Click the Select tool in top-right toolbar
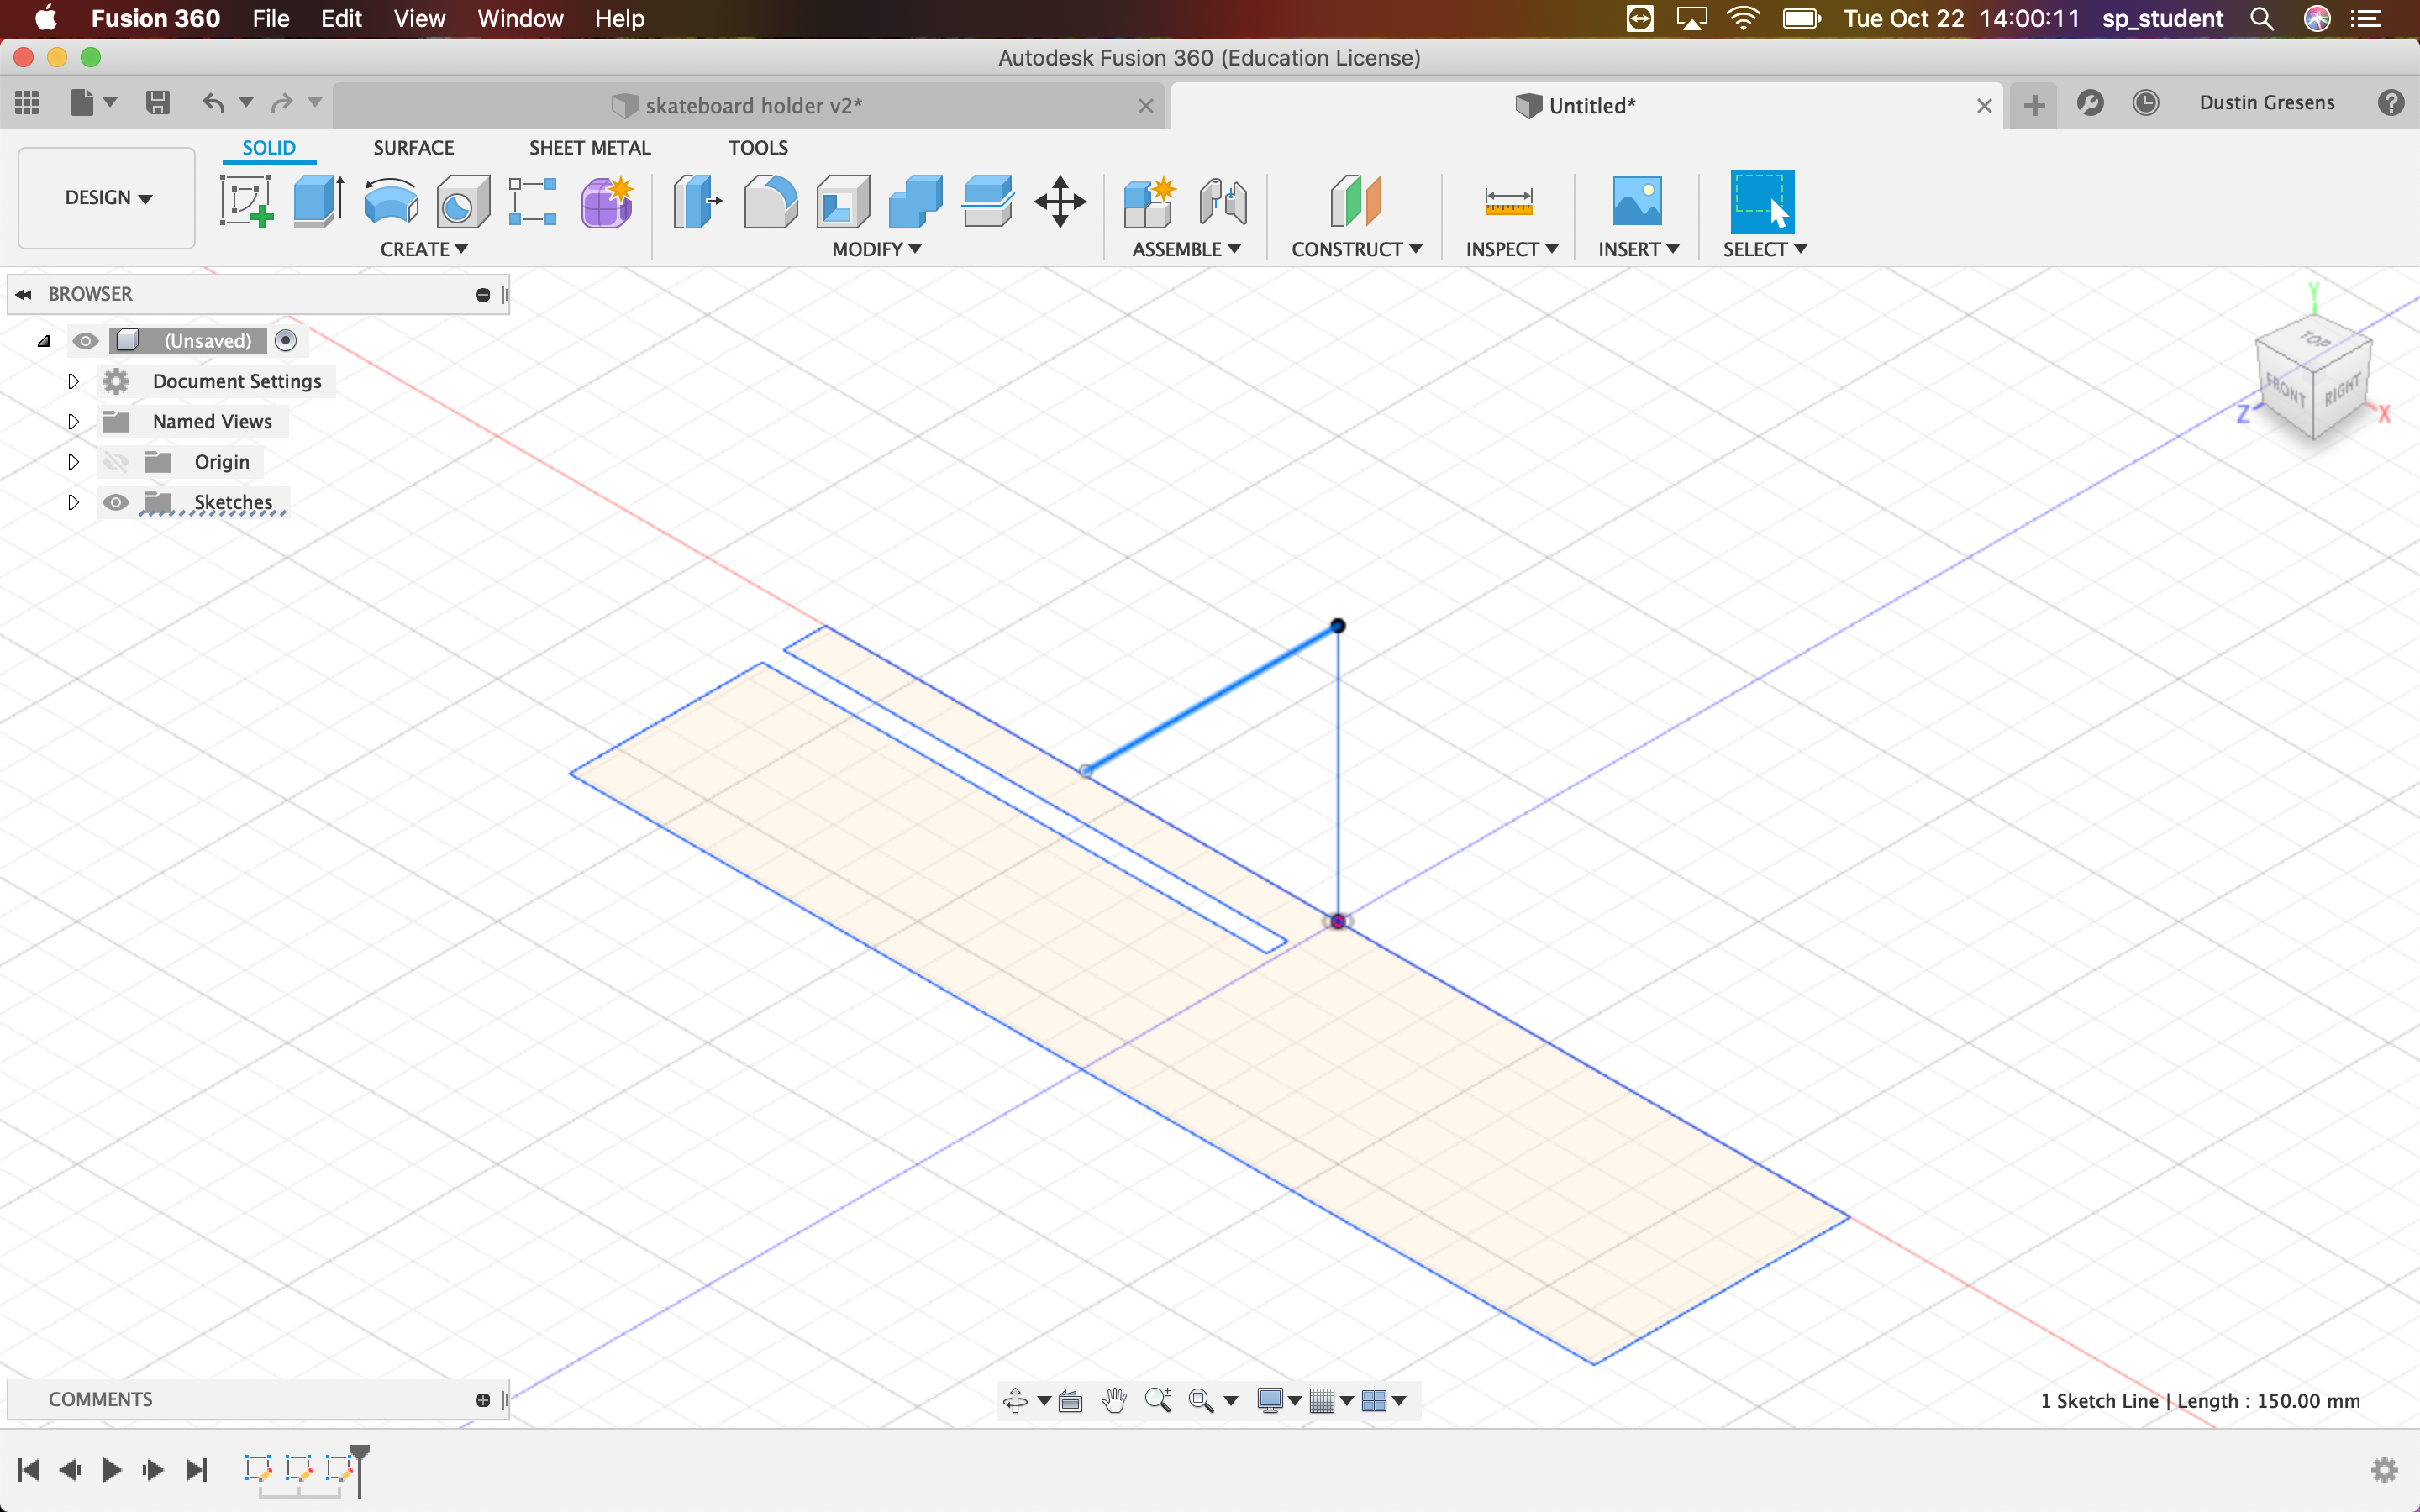Image resolution: width=2420 pixels, height=1512 pixels. 1763,202
